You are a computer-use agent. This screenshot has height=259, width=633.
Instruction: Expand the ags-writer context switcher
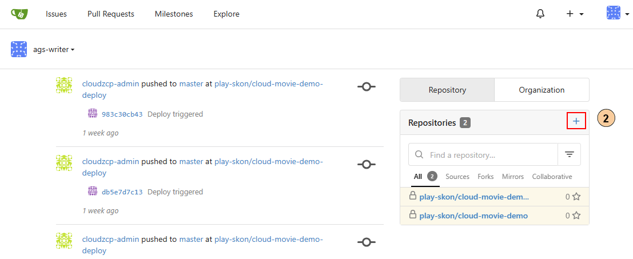coord(53,49)
